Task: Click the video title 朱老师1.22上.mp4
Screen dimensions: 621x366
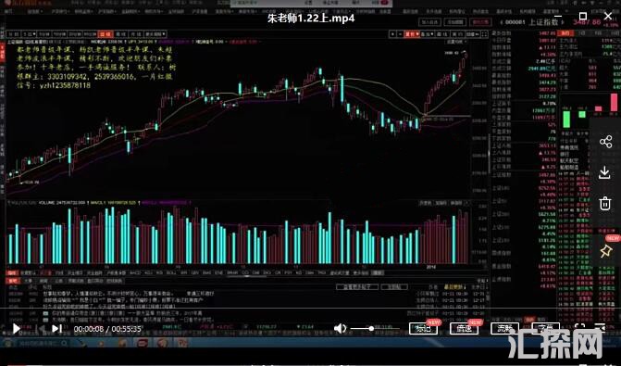Action: [311, 19]
